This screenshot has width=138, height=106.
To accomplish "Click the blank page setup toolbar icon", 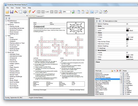I will click(x=20, y=12).
